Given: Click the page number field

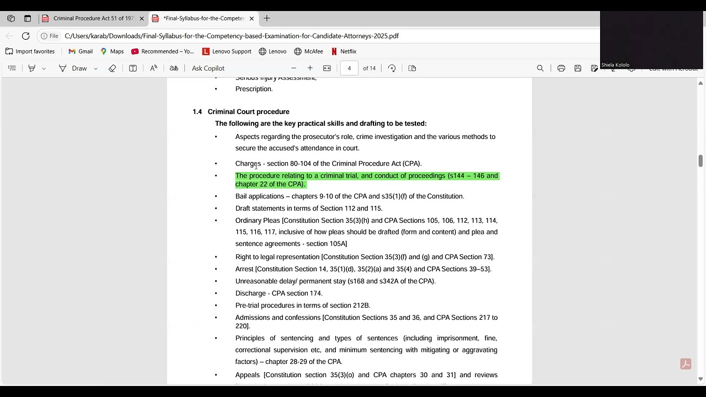Looking at the screenshot, I should 349,68.
